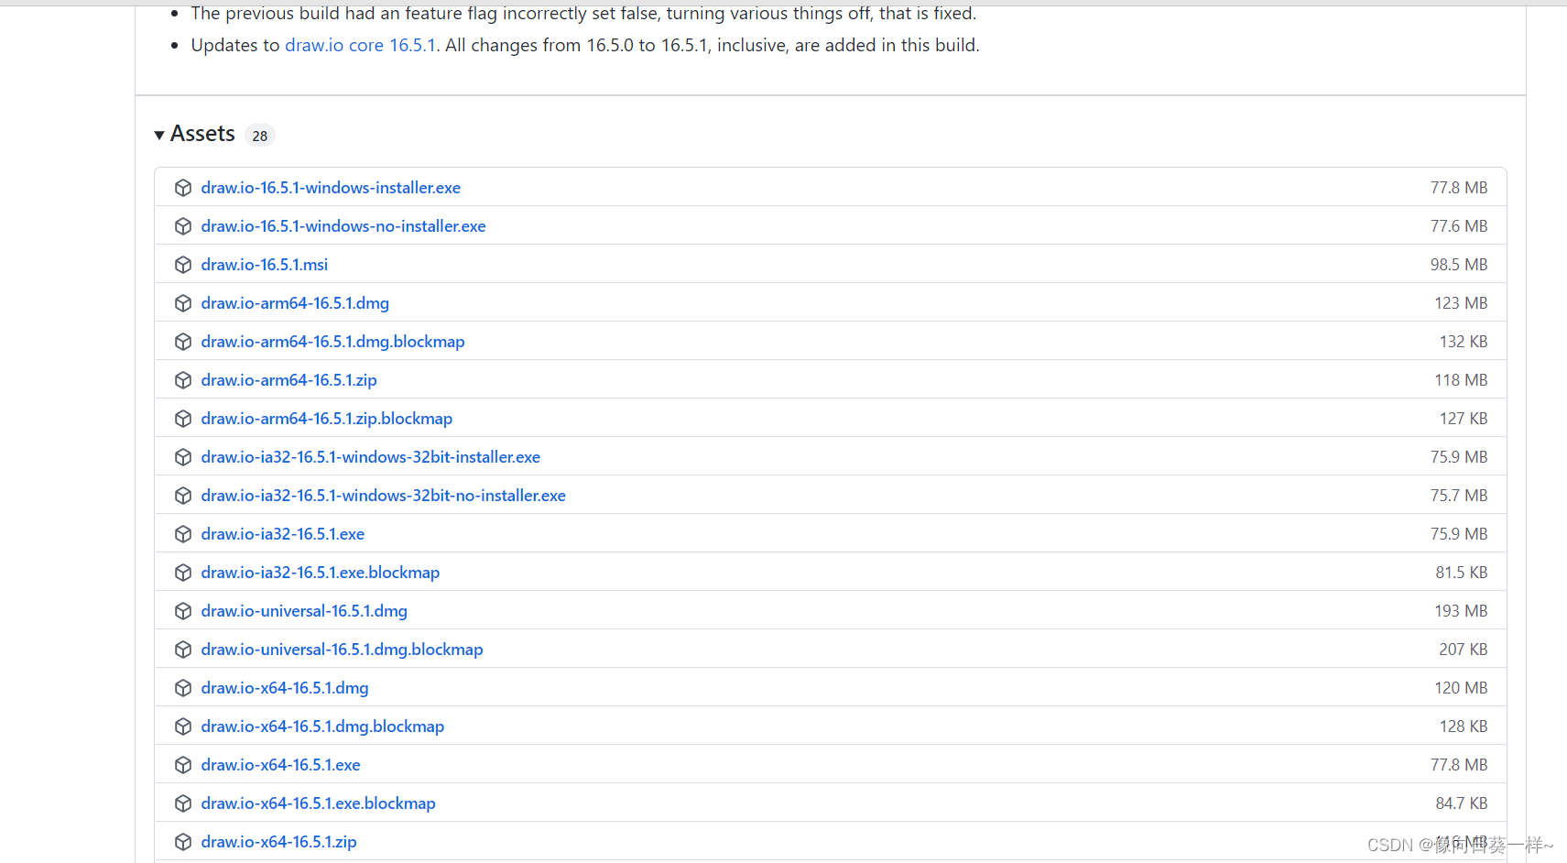The height and width of the screenshot is (863, 1567).
Task: Click the 193 MB size value
Action: click(x=1461, y=611)
